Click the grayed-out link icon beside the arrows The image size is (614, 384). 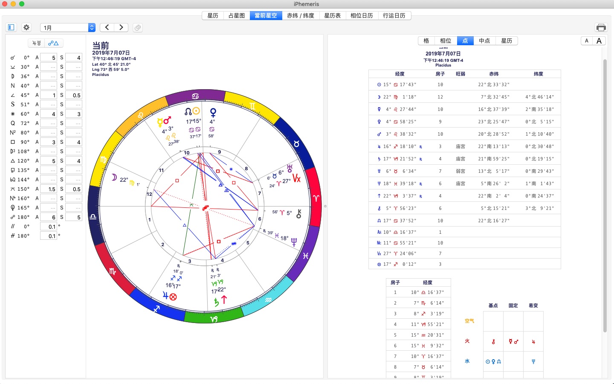pos(137,28)
